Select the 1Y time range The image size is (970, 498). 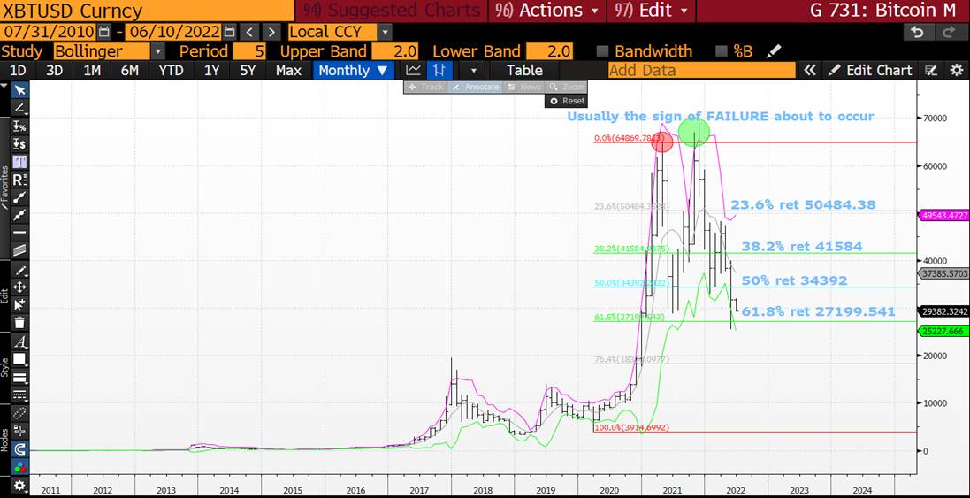click(x=211, y=71)
